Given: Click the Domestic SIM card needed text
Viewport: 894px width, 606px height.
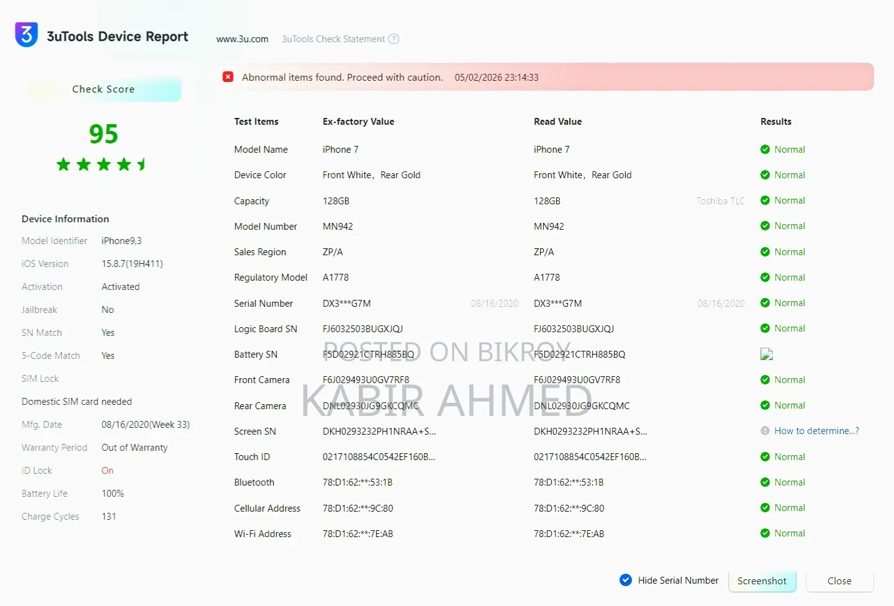Looking at the screenshot, I should coord(77,402).
